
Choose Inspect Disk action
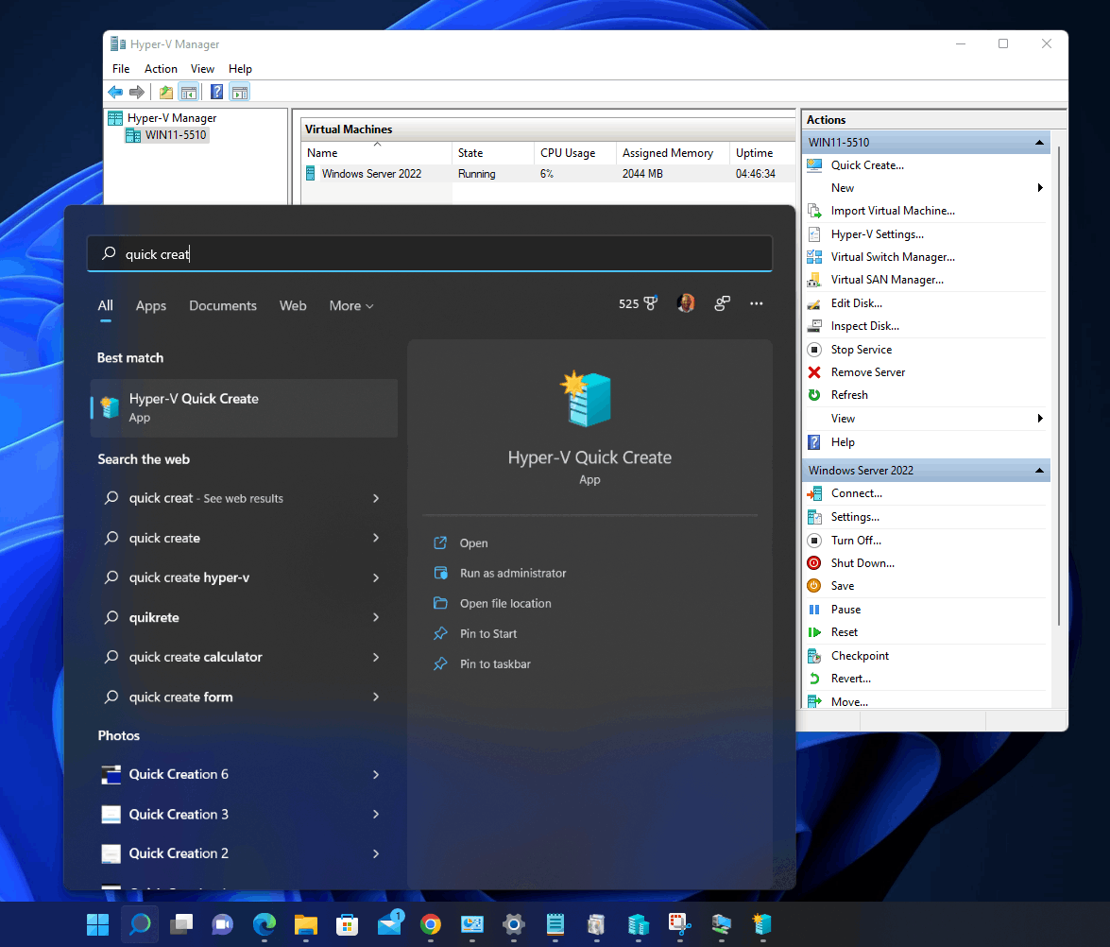pyautogui.click(x=865, y=325)
